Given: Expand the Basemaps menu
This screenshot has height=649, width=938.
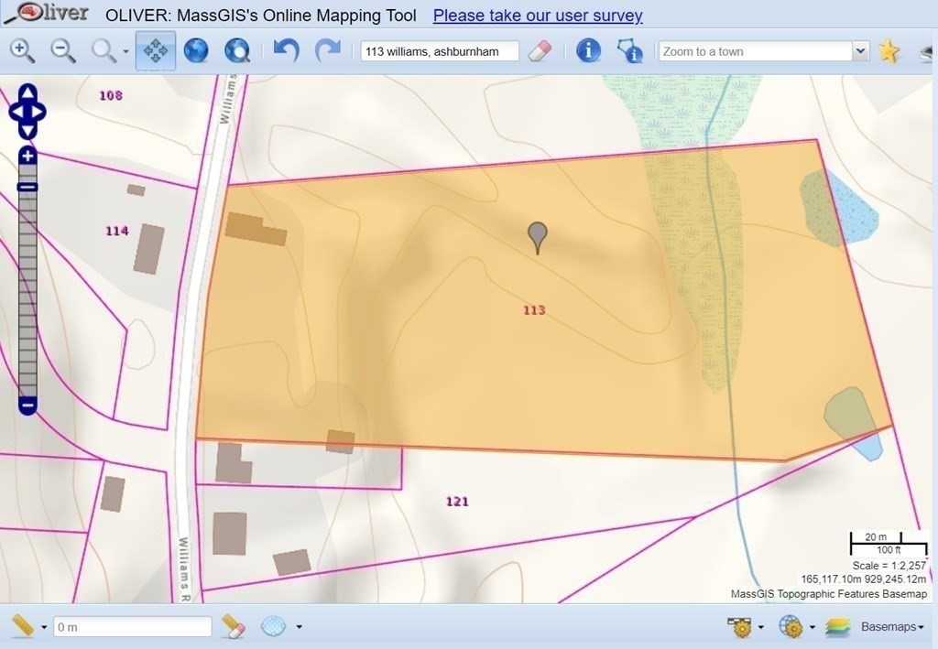Looking at the screenshot, I should click(x=891, y=627).
